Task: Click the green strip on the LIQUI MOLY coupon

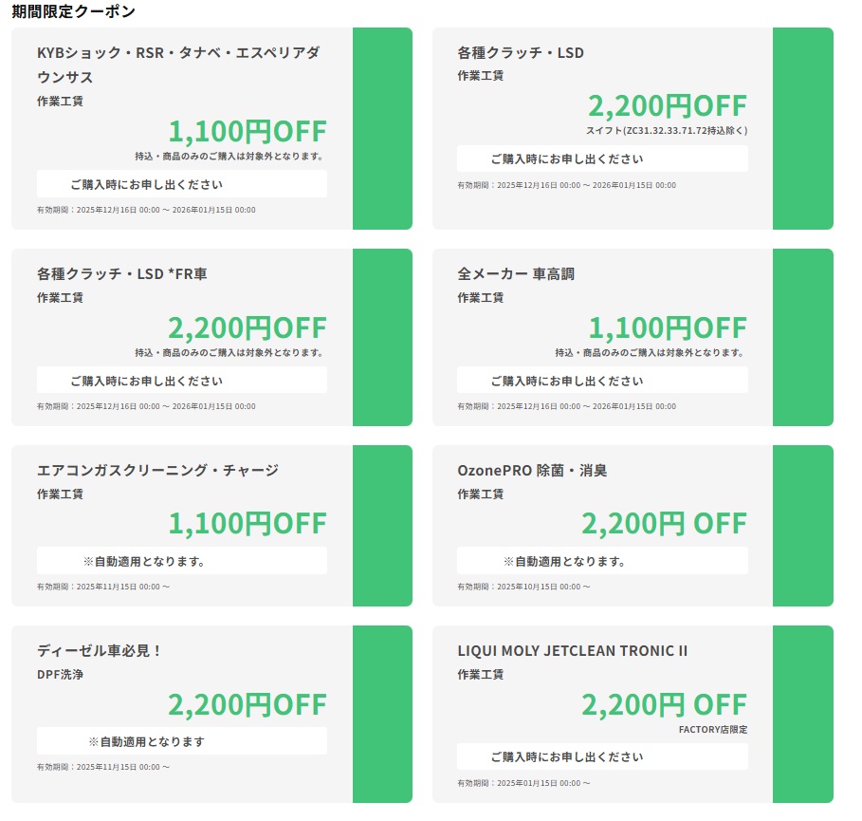Action: (802, 714)
